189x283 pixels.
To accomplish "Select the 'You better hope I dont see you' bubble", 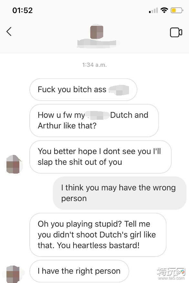I will point(100,157).
